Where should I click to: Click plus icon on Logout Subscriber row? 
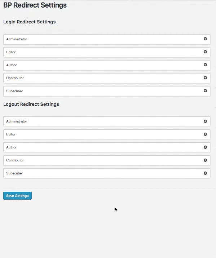pyautogui.click(x=205, y=173)
